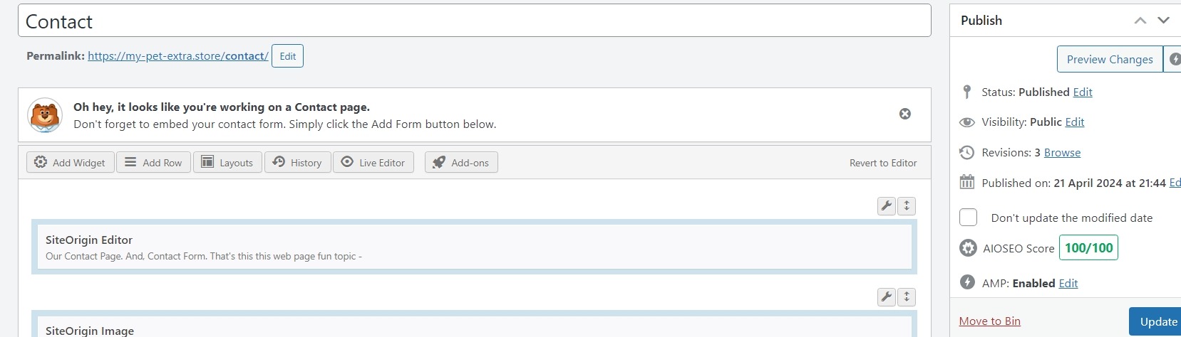Click the Publish panel down arrow
The image size is (1181, 337).
click(x=1163, y=21)
